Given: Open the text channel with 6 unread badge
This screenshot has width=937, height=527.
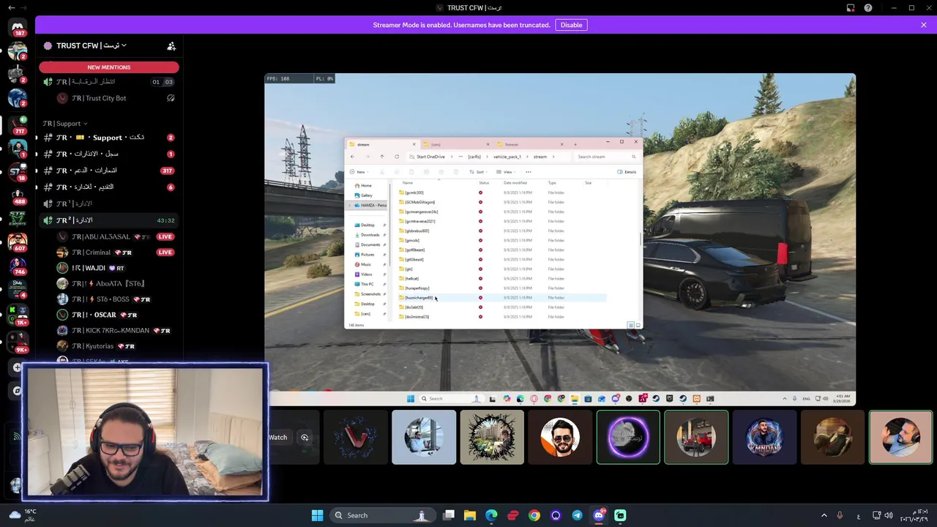Looking at the screenshot, I should (108, 187).
